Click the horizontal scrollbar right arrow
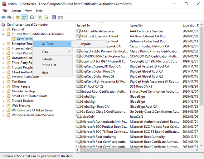 [x=197, y=150]
